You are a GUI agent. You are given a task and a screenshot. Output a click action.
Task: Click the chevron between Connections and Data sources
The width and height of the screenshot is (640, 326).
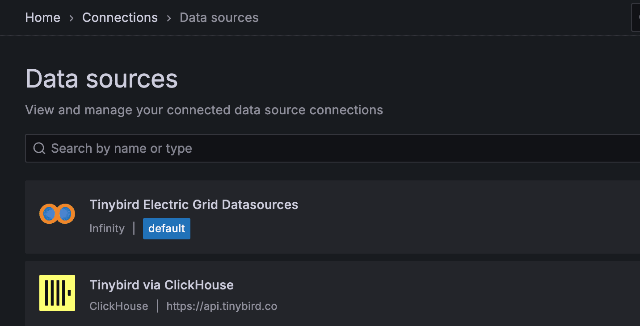[x=168, y=17]
